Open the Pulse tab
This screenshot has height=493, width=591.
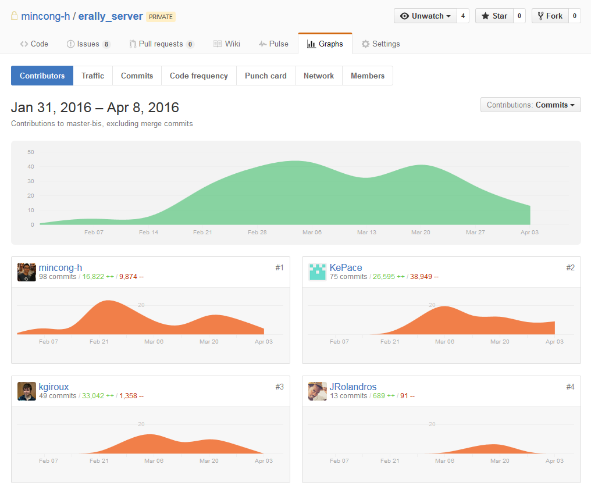pyautogui.click(x=273, y=44)
